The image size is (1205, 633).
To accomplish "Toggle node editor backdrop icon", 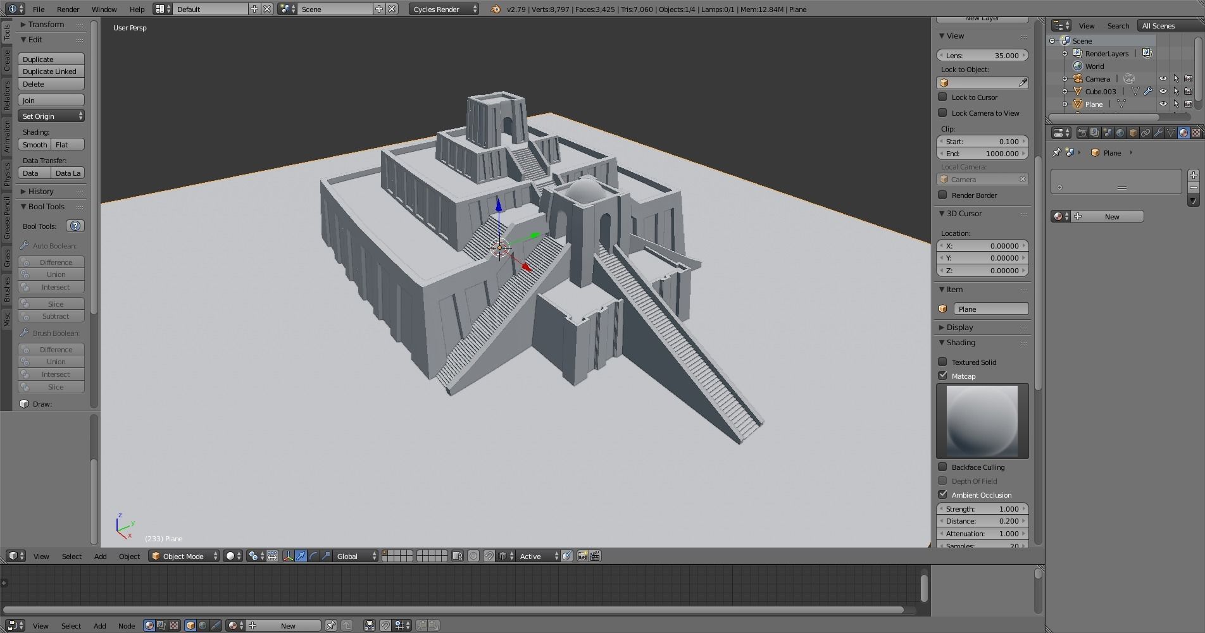I will [x=370, y=625].
